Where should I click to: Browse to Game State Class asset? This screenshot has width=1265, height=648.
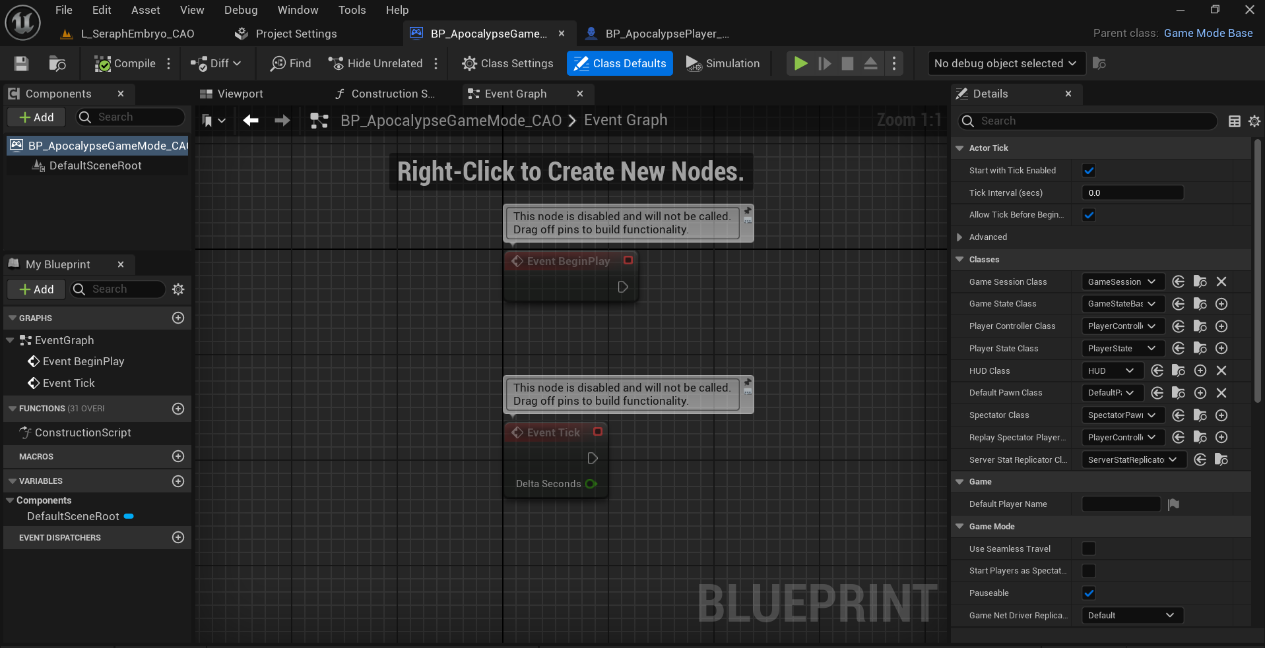[x=1200, y=304]
